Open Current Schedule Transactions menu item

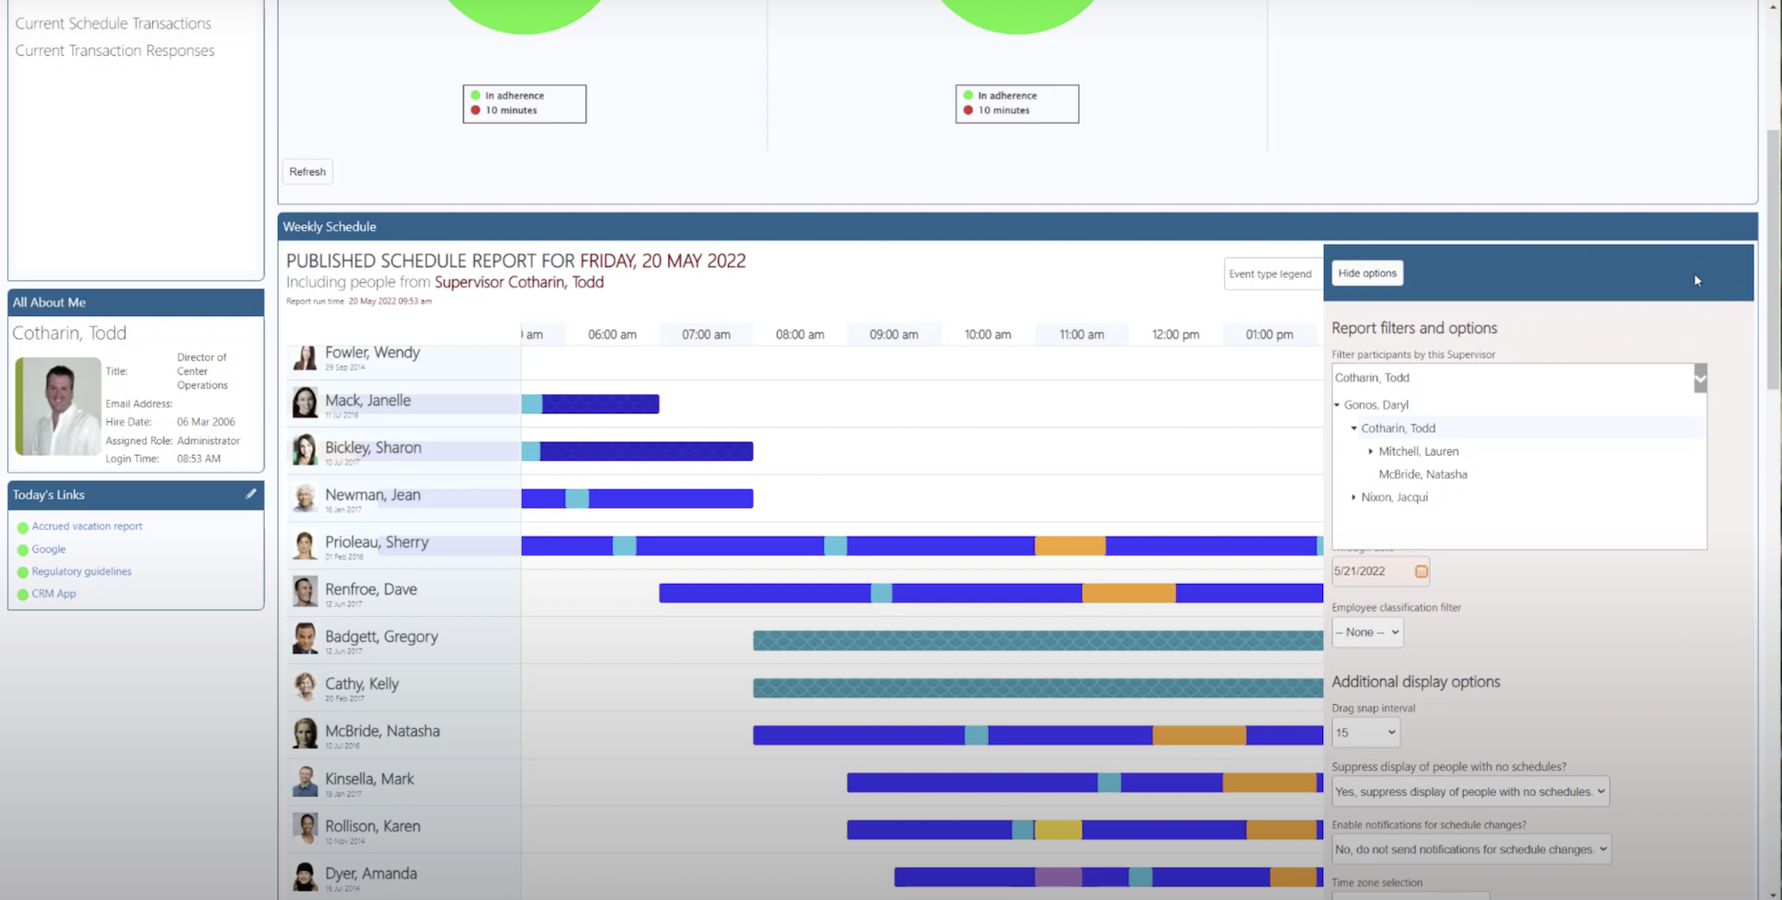(113, 23)
